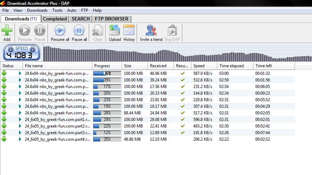Expand the 19% download row triangle
Viewport: 312px width, 175px height.
pyautogui.click(x=20, y=106)
